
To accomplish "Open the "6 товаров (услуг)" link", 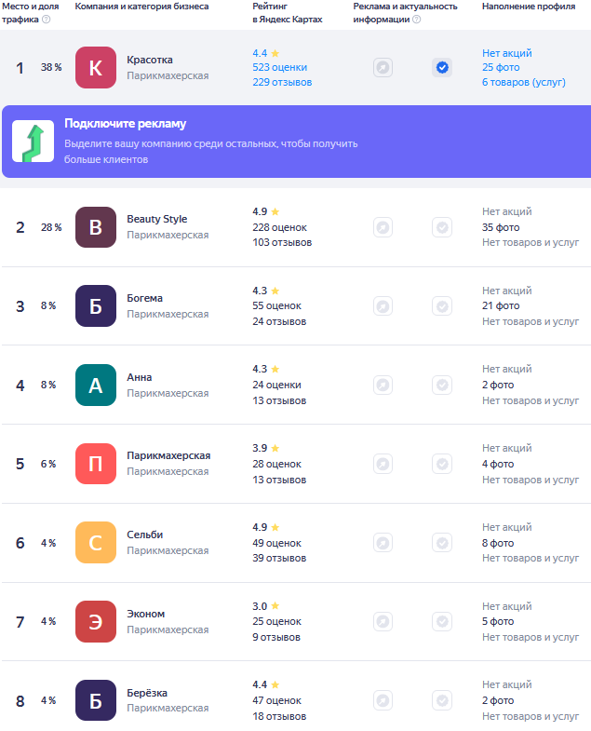I will pos(523,82).
